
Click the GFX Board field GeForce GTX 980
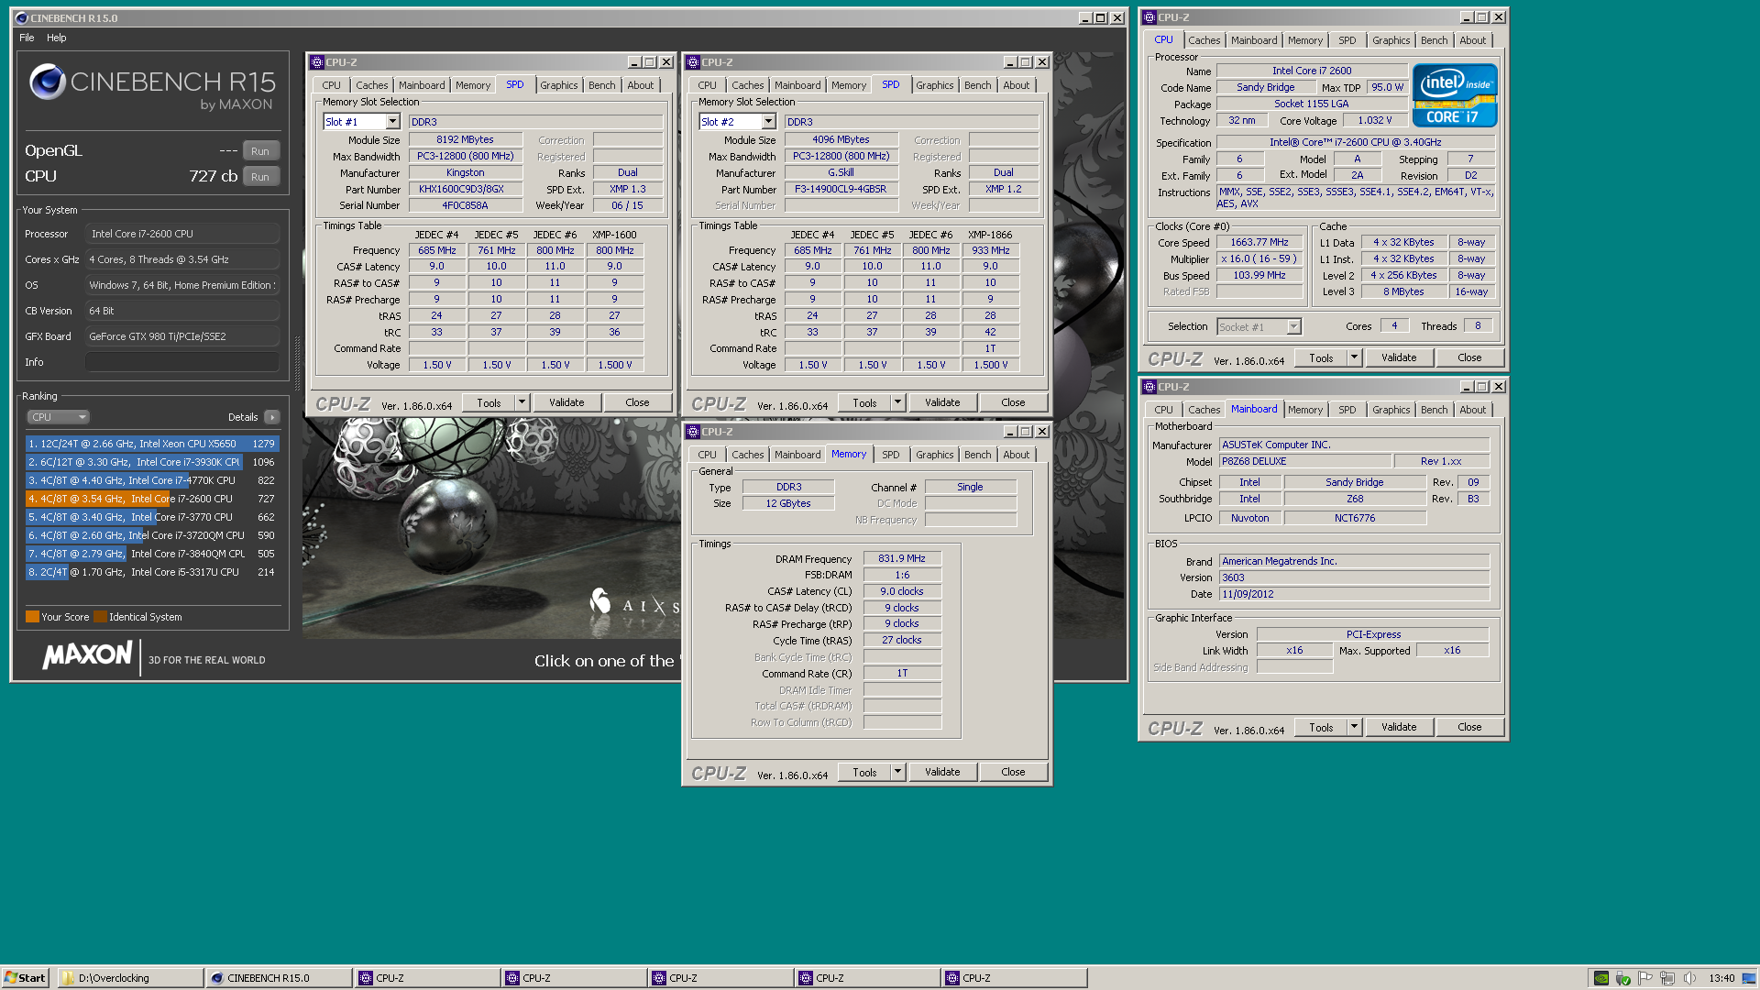[182, 336]
